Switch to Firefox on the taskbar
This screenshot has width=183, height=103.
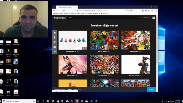tap(77, 101)
